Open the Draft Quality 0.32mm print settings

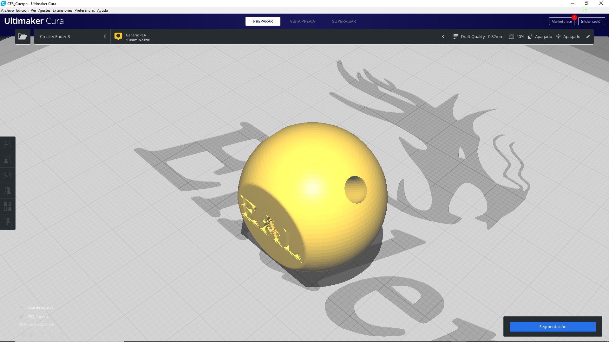(x=479, y=36)
